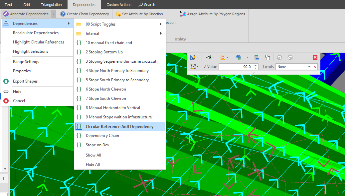Click the magnifier zoom-to-selection icon
Image resolution: width=345 pixels, height=196 pixels.
(267, 57)
